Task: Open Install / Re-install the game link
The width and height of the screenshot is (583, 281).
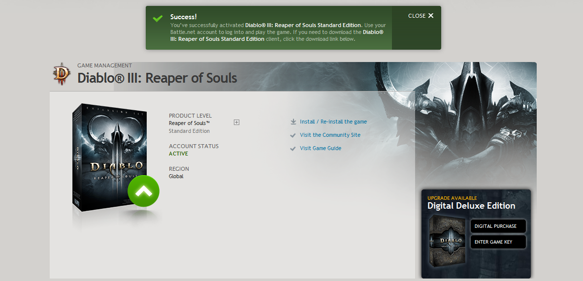Action: point(333,122)
